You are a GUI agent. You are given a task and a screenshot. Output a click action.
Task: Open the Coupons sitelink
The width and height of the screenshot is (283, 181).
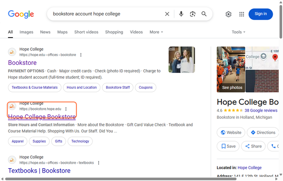(x=145, y=87)
